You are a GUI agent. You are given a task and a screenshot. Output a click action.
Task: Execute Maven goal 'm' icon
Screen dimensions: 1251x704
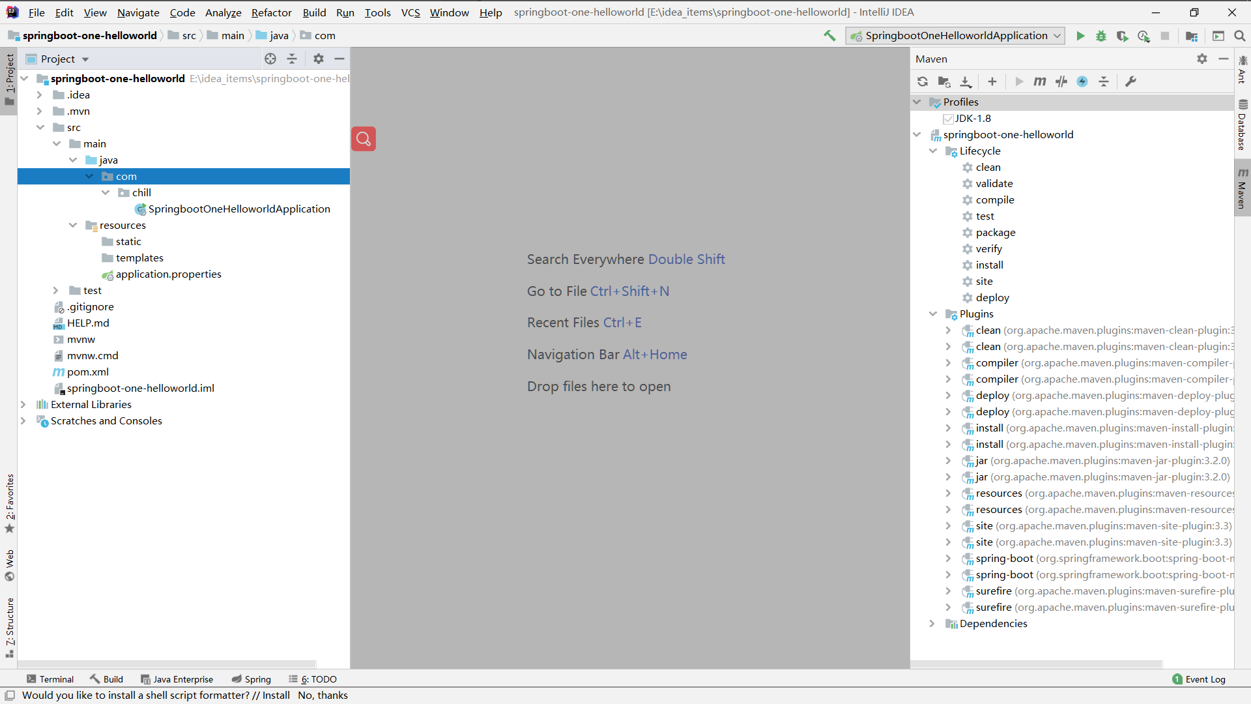tap(1040, 81)
